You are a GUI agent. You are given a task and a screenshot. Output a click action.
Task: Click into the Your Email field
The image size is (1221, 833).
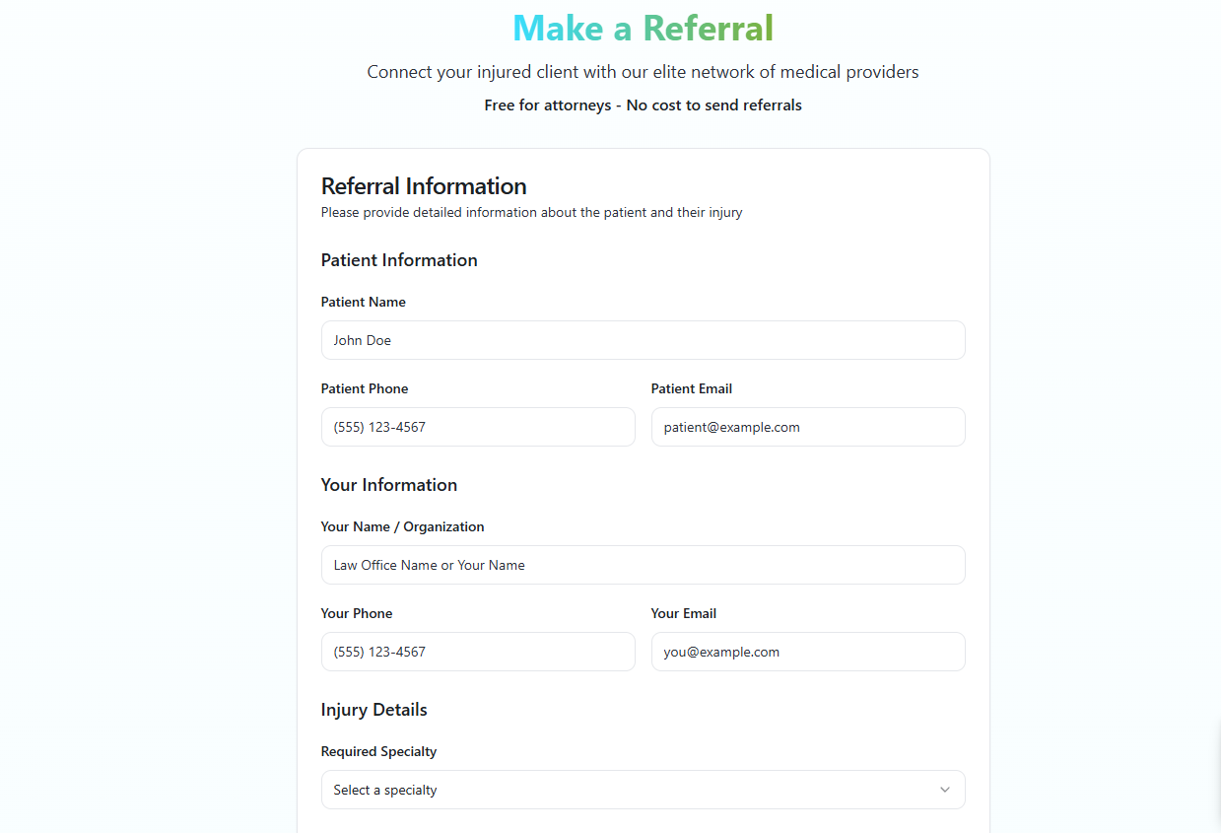tap(807, 652)
